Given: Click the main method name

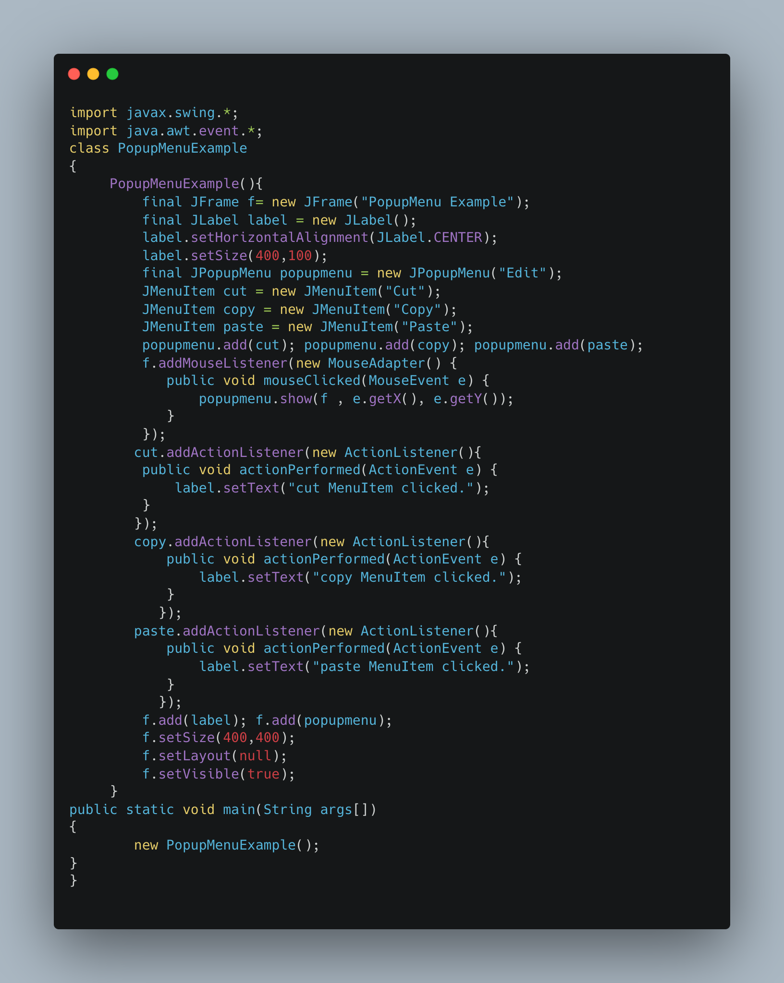Looking at the screenshot, I should [239, 810].
